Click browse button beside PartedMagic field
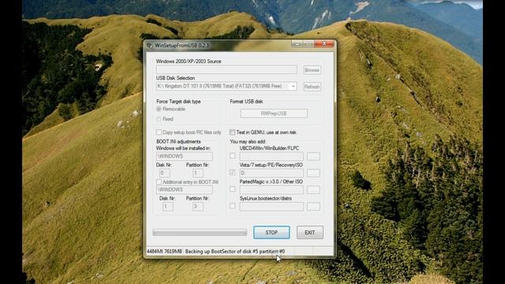Viewport: 505px width, 284px height. click(x=313, y=189)
